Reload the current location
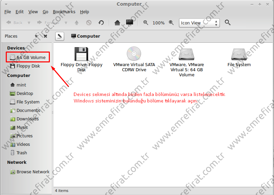The width and height of the screenshot is (274, 195). coord(101,23)
